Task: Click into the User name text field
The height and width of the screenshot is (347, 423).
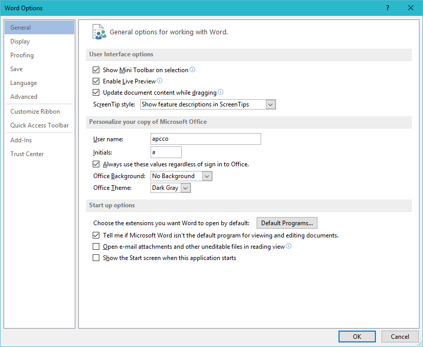Action: click(205, 139)
